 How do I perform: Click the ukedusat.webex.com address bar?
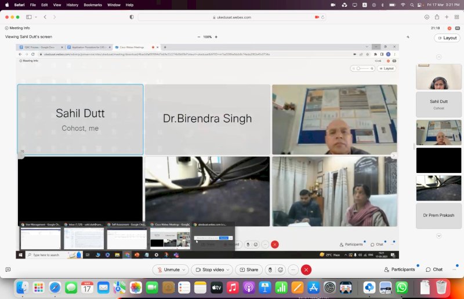[x=231, y=17]
